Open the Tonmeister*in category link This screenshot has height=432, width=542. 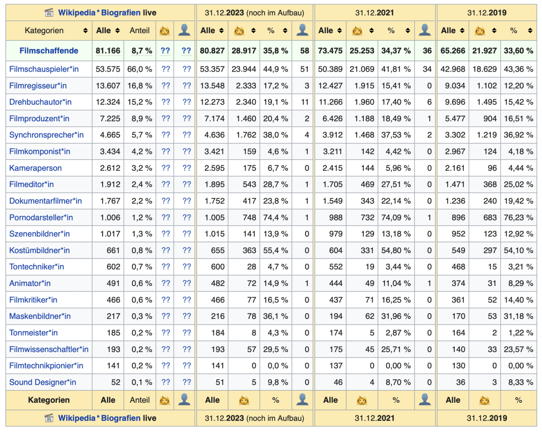pos(33,333)
